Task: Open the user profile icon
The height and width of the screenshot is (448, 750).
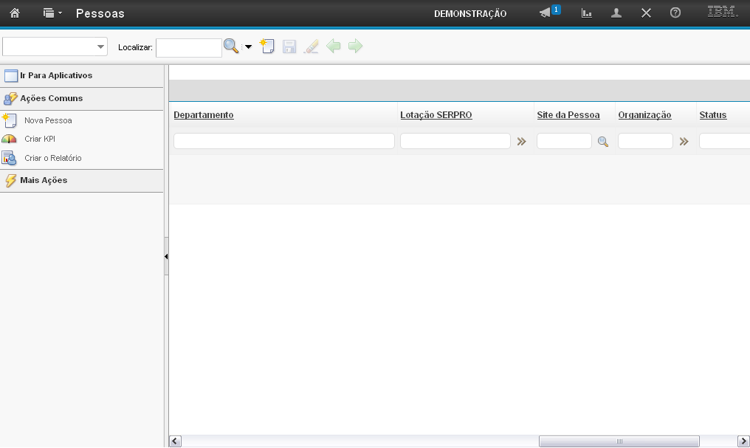Action: [616, 13]
